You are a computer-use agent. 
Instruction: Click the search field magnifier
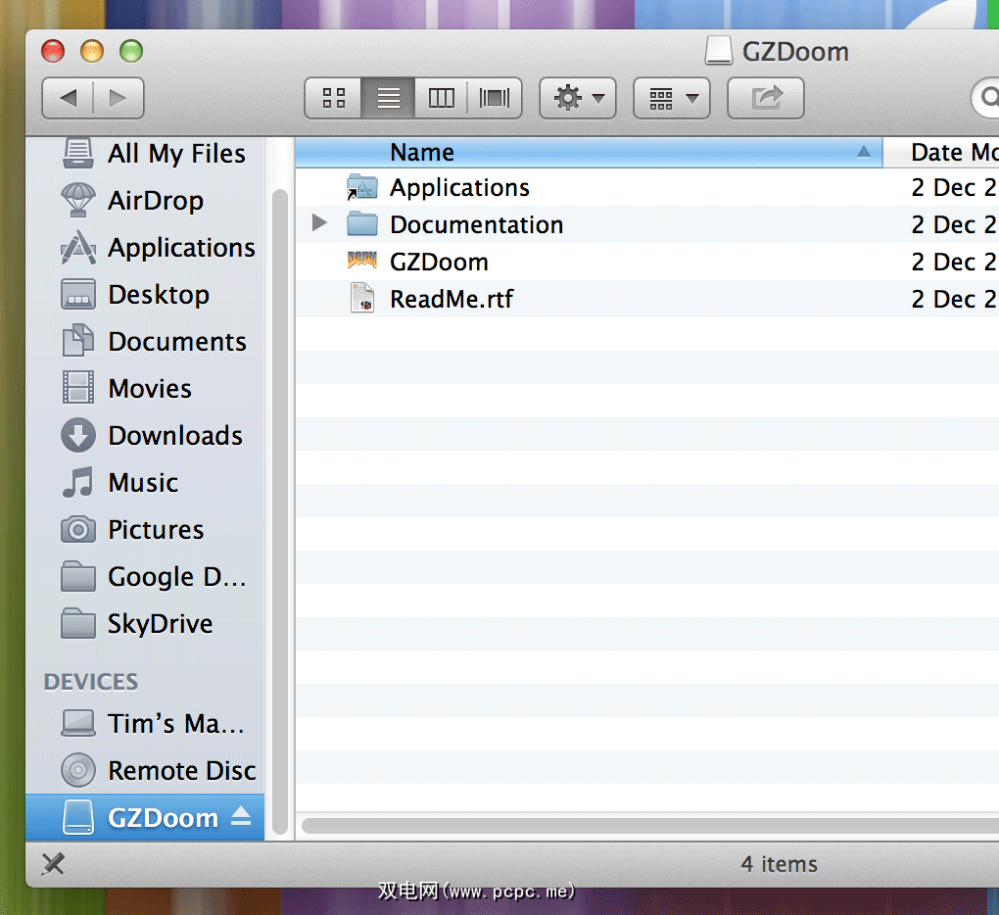click(989, 98)
